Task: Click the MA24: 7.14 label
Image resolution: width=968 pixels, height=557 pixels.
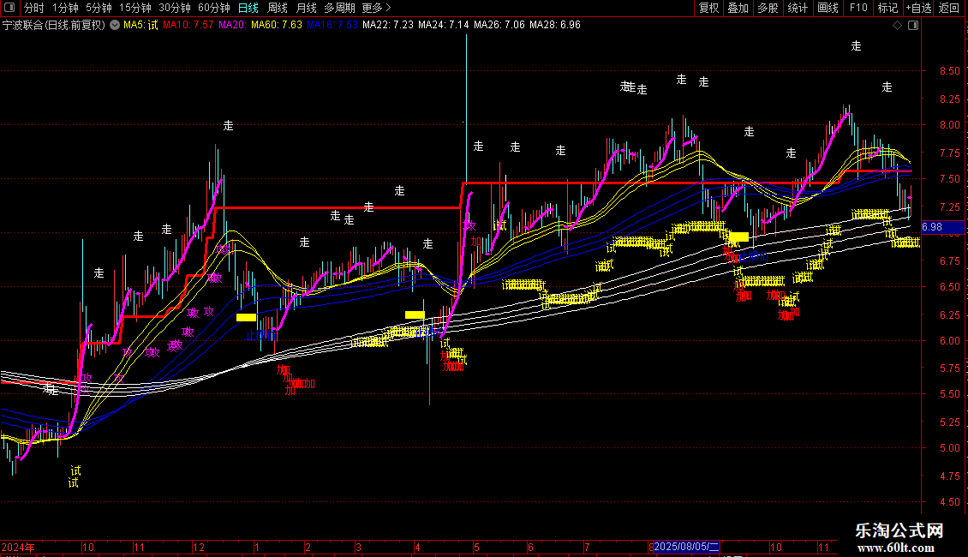Action: pos(443,26)
